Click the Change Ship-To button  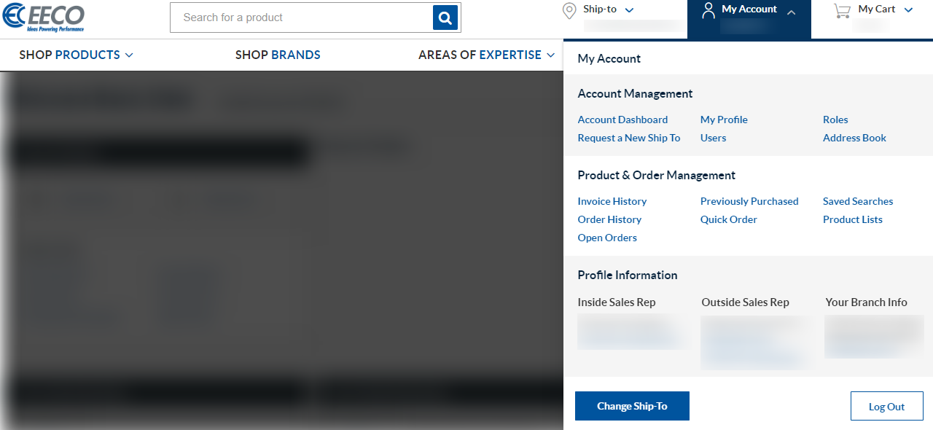click(x=632, y=406)
